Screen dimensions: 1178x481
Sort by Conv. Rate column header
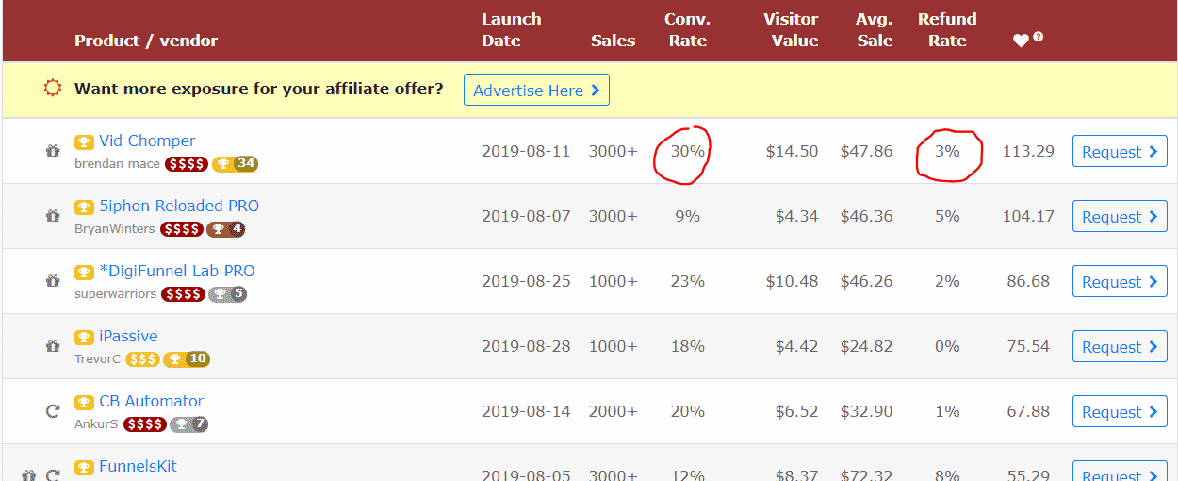[x=687, y=30]
